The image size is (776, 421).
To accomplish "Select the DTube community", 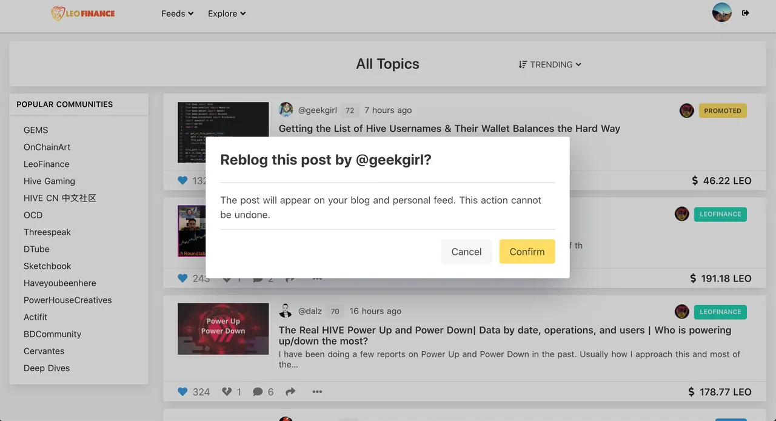I will (36, 249).
